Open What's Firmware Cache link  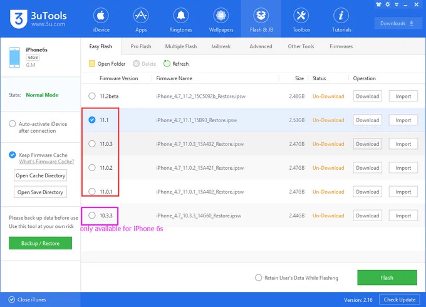[x=46, y=162]
